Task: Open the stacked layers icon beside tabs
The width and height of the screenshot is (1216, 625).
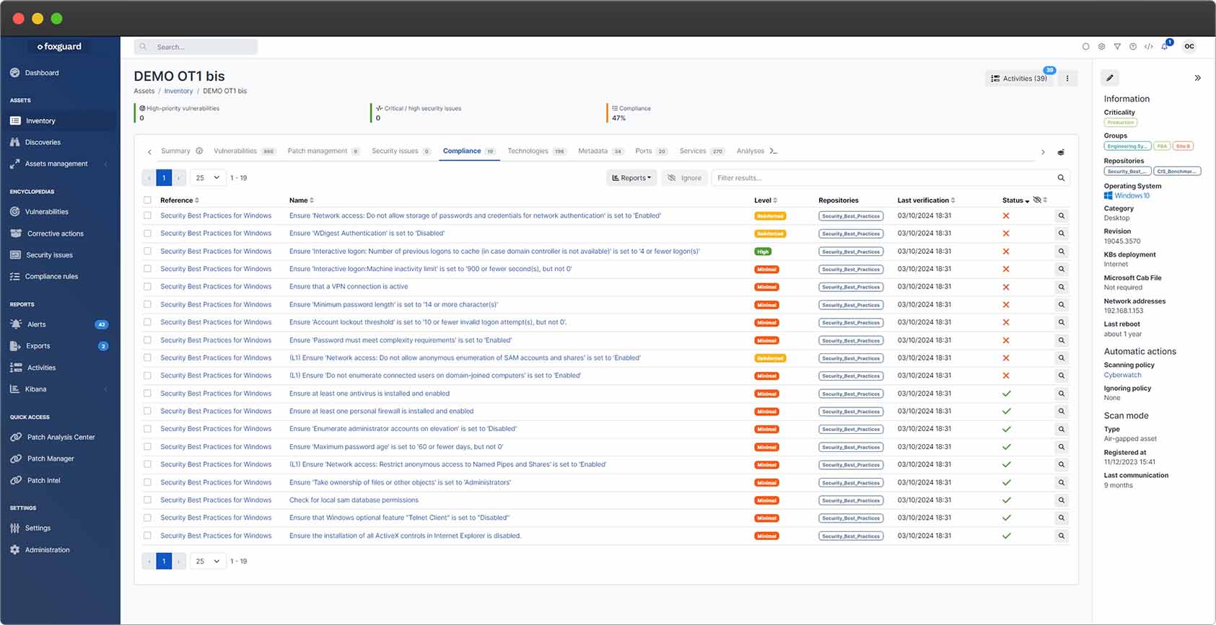Action: point(1061,152)
